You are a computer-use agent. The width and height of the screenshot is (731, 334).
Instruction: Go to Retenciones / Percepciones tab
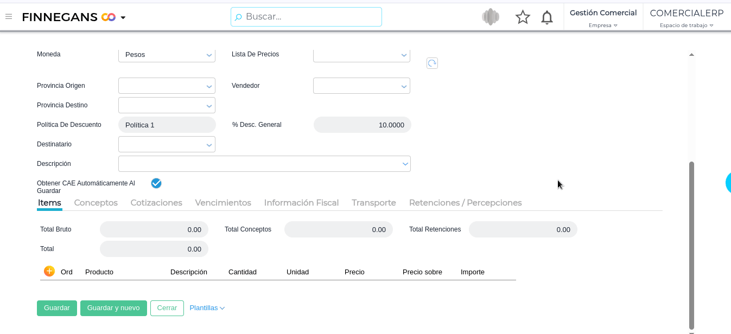click(465, 203)
